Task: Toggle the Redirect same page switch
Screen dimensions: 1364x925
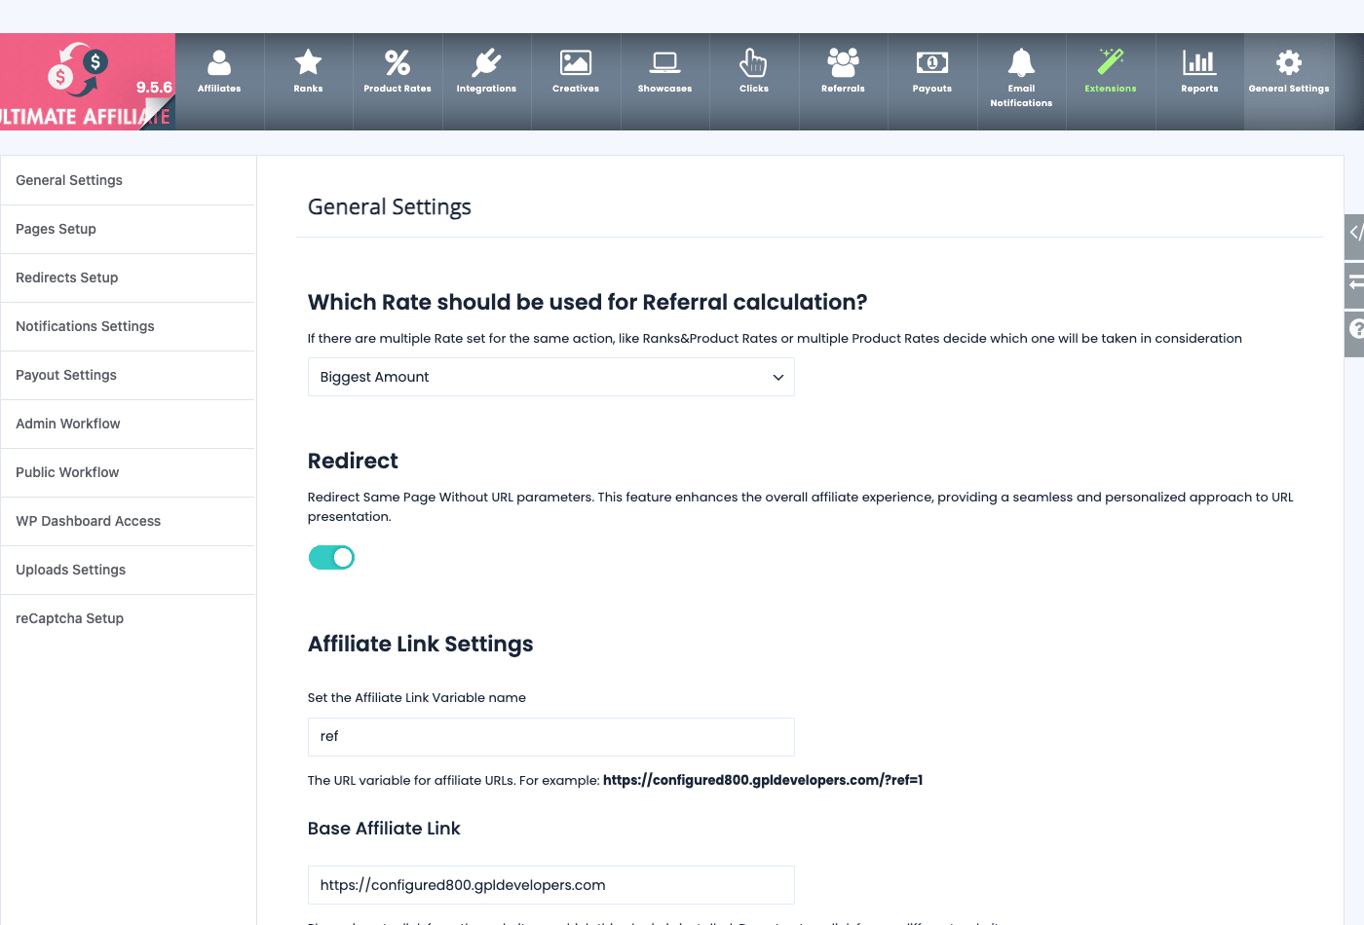Action: 331,557
